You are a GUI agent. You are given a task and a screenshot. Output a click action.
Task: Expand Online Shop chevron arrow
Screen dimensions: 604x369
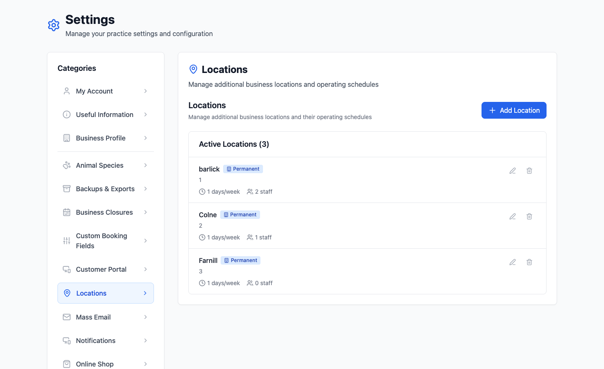[146, 364]
